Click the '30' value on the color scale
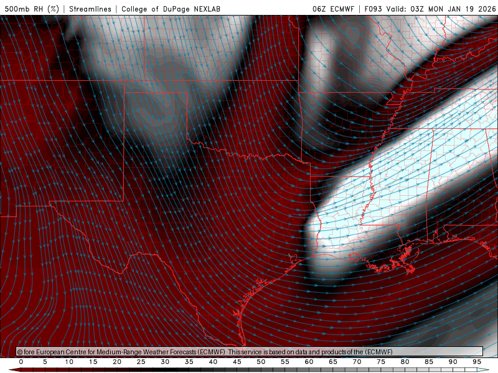 pyautogui.click(x=165, y=362)
